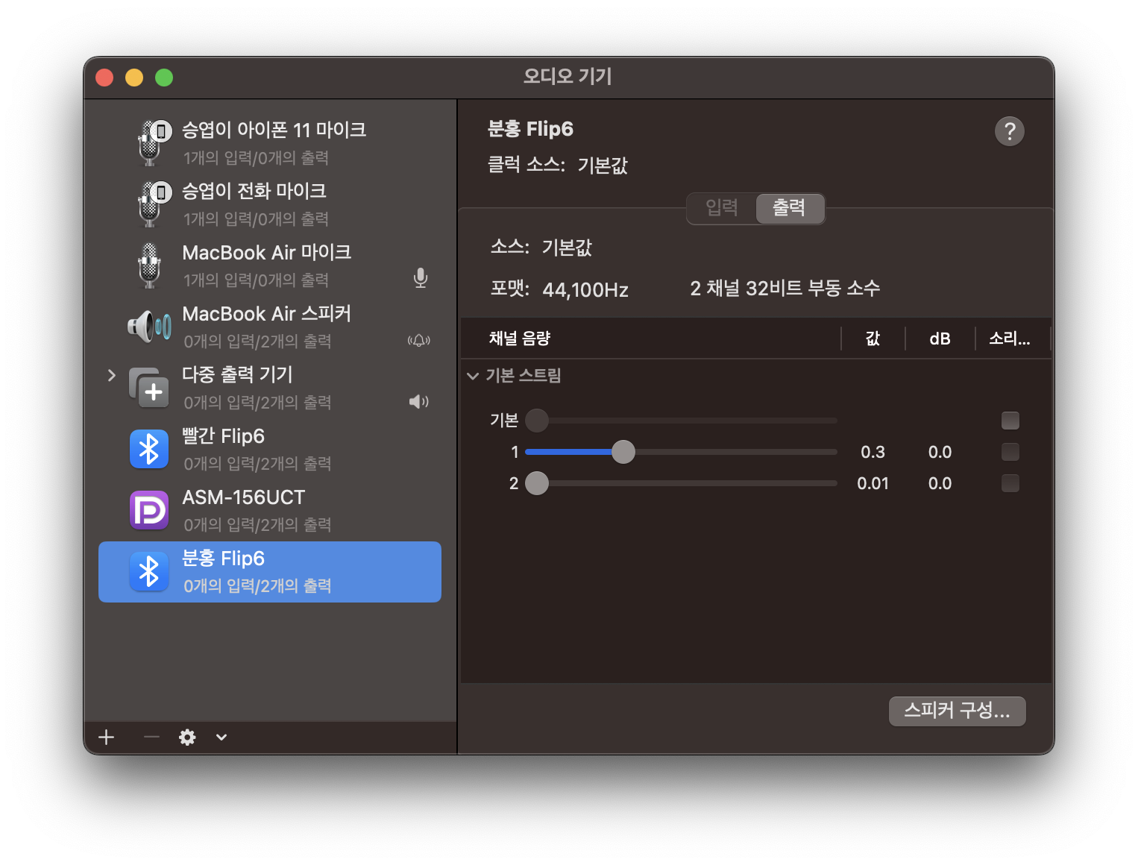Screen dimensions: 1138x865
Task: Click default output speaker indicator on 다중 출력 기기
Action: coord(419,402)
